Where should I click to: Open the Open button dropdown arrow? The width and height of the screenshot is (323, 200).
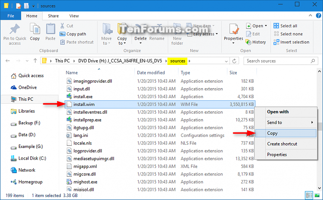click(266, 26)
